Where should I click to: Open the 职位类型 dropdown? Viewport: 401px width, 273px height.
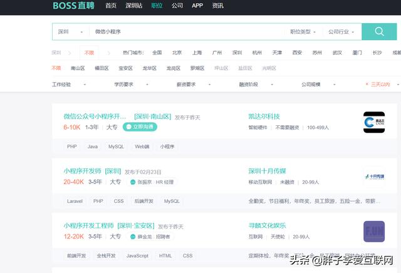point(304,32)
